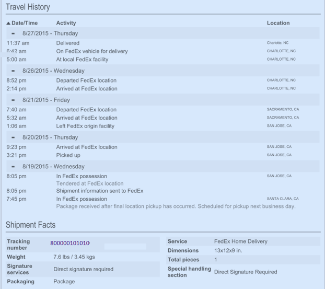Collapse the 8/26/2015 - Wednesday group
The height and width of the screenshot is (289, 325).
tap(13, 71)
